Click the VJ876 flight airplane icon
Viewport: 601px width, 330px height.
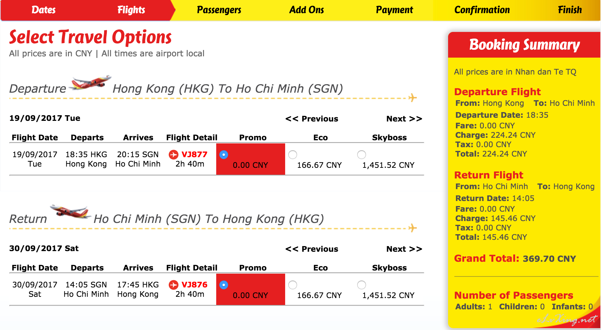point(173,285)
